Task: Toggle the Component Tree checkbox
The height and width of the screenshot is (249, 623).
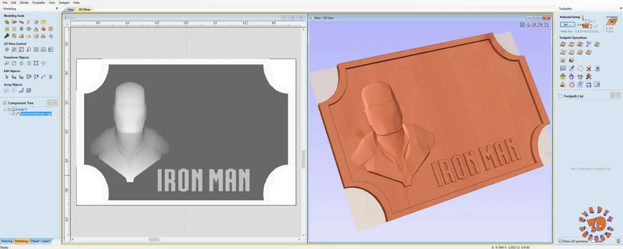Action: (x=5, y=103)
